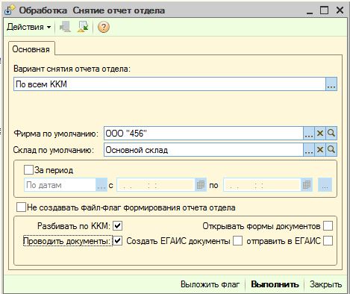
Task: Open the Фирма по умолчанию magnifier lookup
Action: click(331, 134)
